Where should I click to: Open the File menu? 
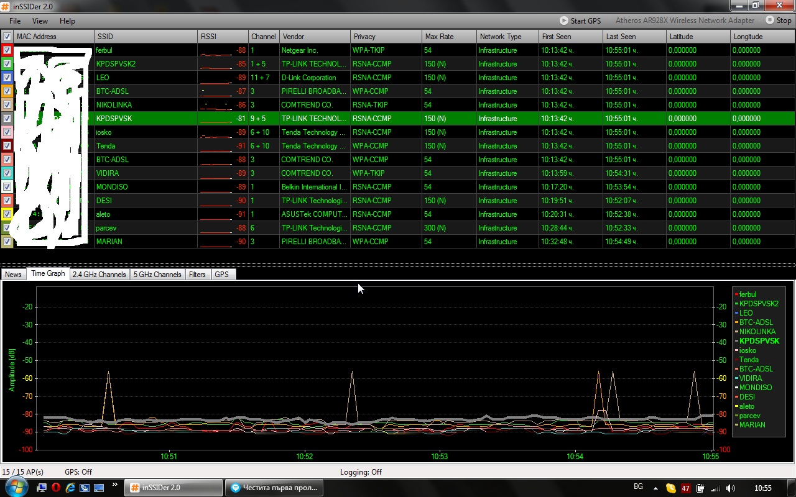(x=15, y=21)
